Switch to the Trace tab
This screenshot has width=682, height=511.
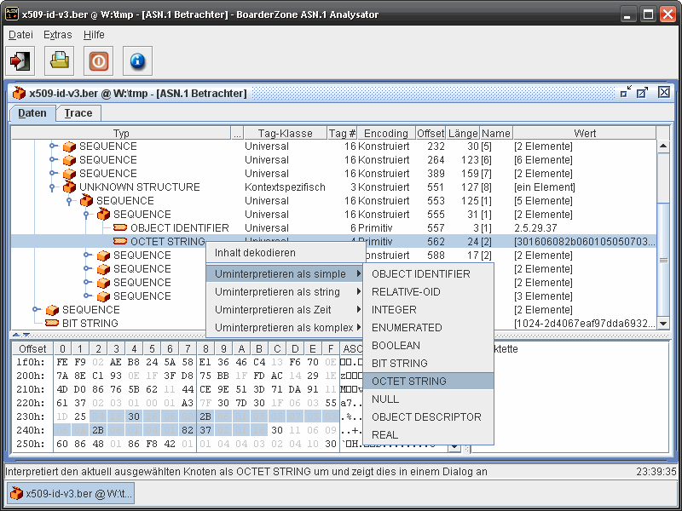[x=78, y=113]
